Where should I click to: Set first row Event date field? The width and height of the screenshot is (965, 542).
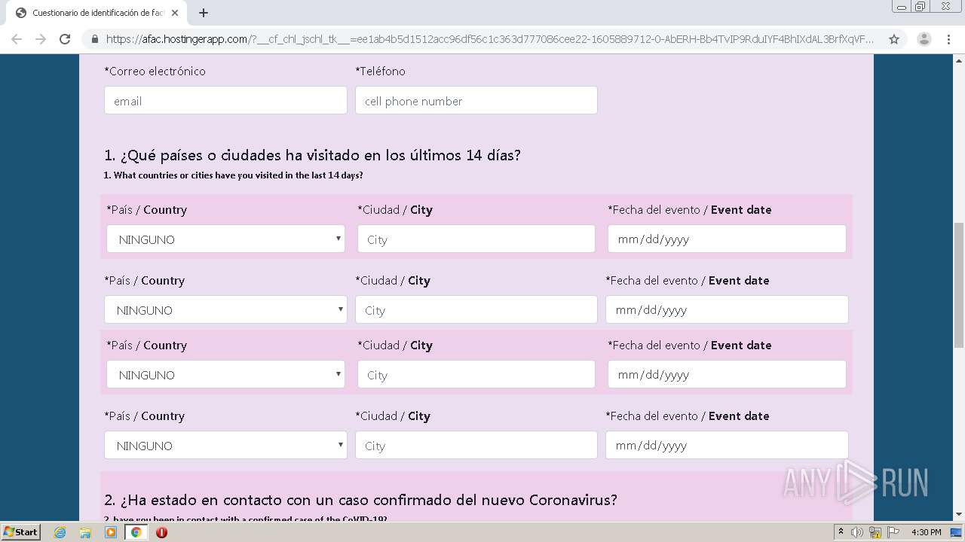pos(727,239)
